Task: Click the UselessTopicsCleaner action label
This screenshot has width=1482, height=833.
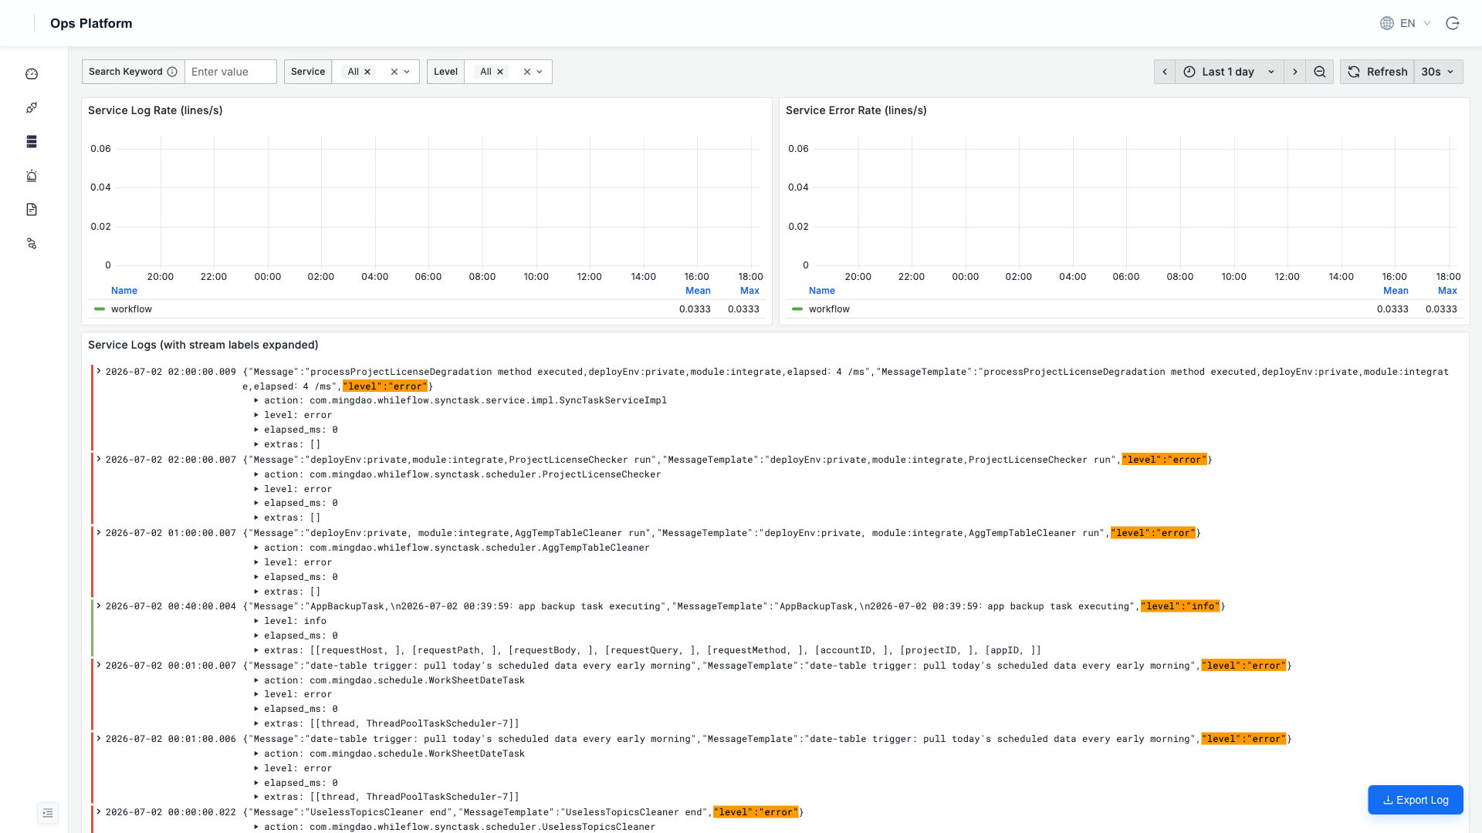Action: click(x=459, y=827)
